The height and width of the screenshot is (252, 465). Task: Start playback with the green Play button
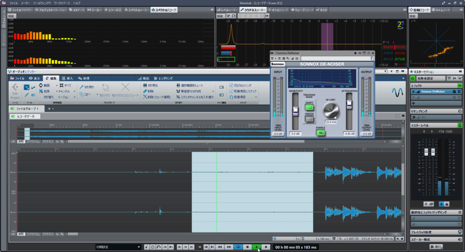[257, 247]
